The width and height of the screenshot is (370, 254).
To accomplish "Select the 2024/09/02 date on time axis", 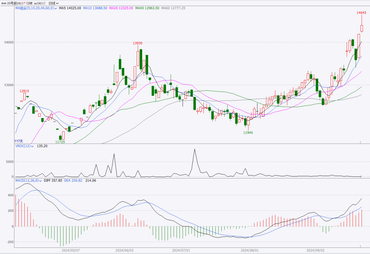I will click(x=314, y=251).
